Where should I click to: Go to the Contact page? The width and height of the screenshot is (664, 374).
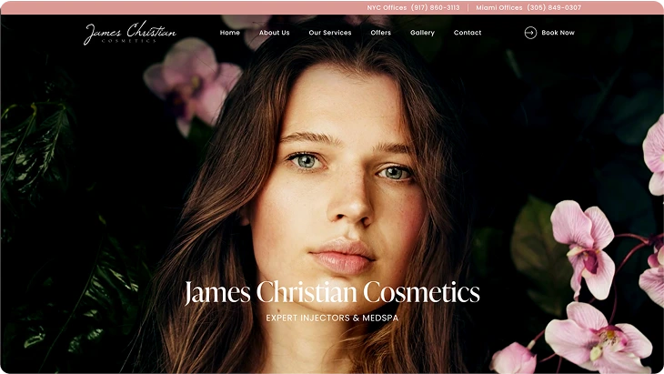tap(468, 33)
